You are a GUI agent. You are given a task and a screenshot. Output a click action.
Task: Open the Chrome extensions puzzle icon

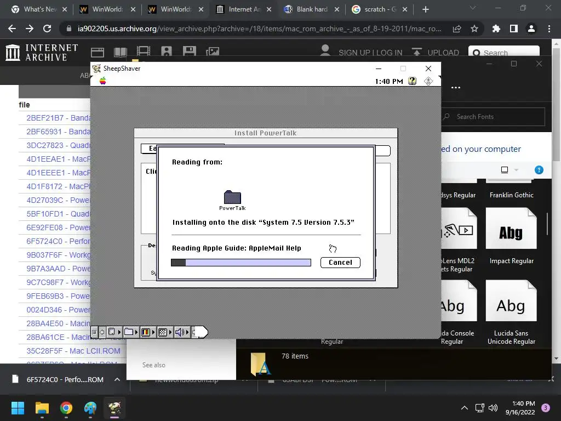pyautogui.click(x=496, y=29)
